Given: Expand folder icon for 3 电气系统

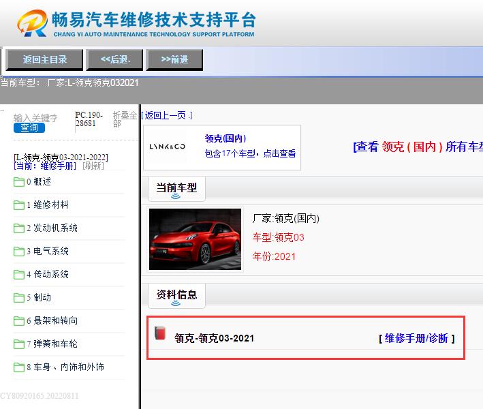Looking at the screenshot, I should [19, 252].
